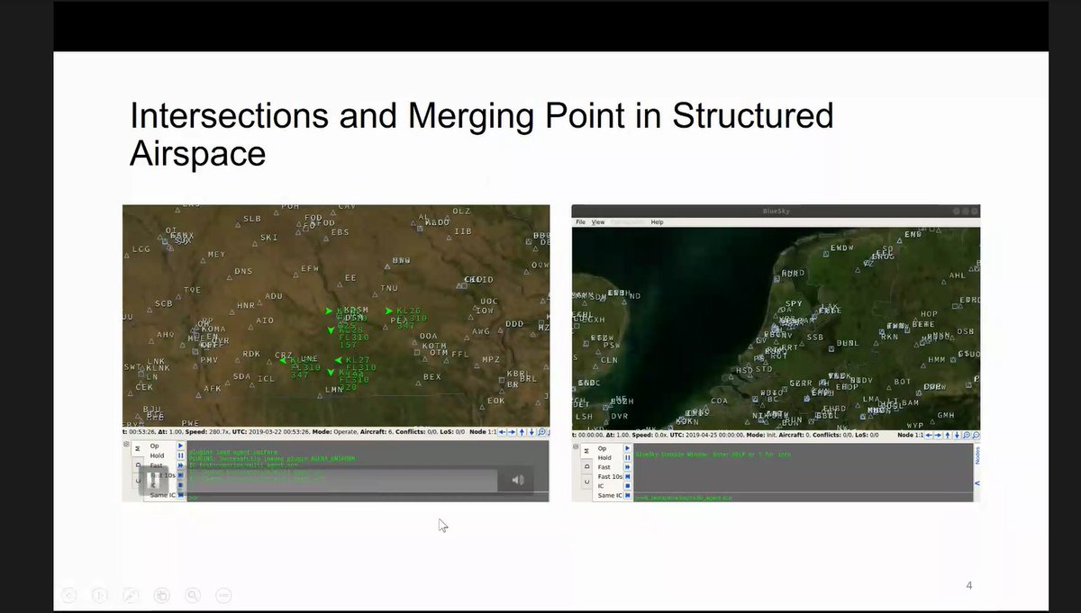Click the 'Mode: Operate' status in left window
This screenshot has height=613, width=1081.
coord(334,431)
